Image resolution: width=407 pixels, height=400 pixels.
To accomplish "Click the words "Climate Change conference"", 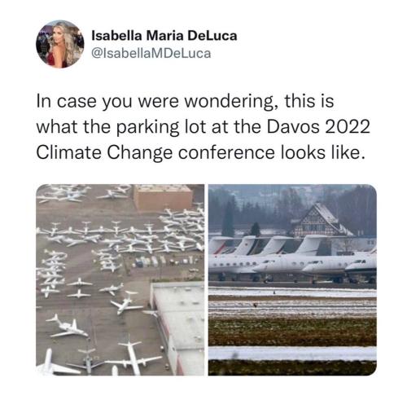I will 155,152.
